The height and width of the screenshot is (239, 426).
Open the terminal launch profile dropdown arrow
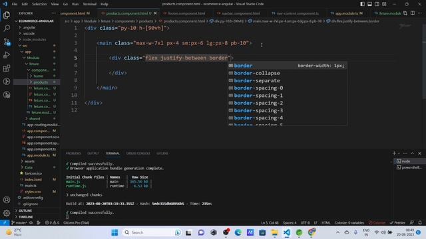[399, 153]
